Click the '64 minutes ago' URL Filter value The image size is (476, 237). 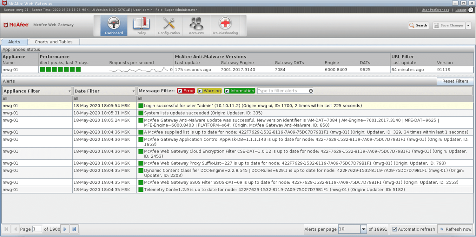(407, 70)
